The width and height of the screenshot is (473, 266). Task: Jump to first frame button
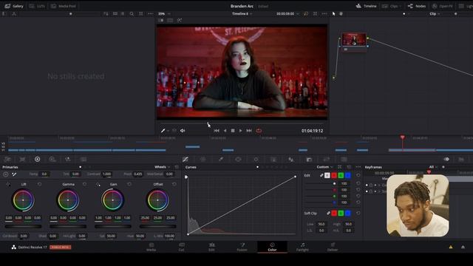click(x=217, y=131)
